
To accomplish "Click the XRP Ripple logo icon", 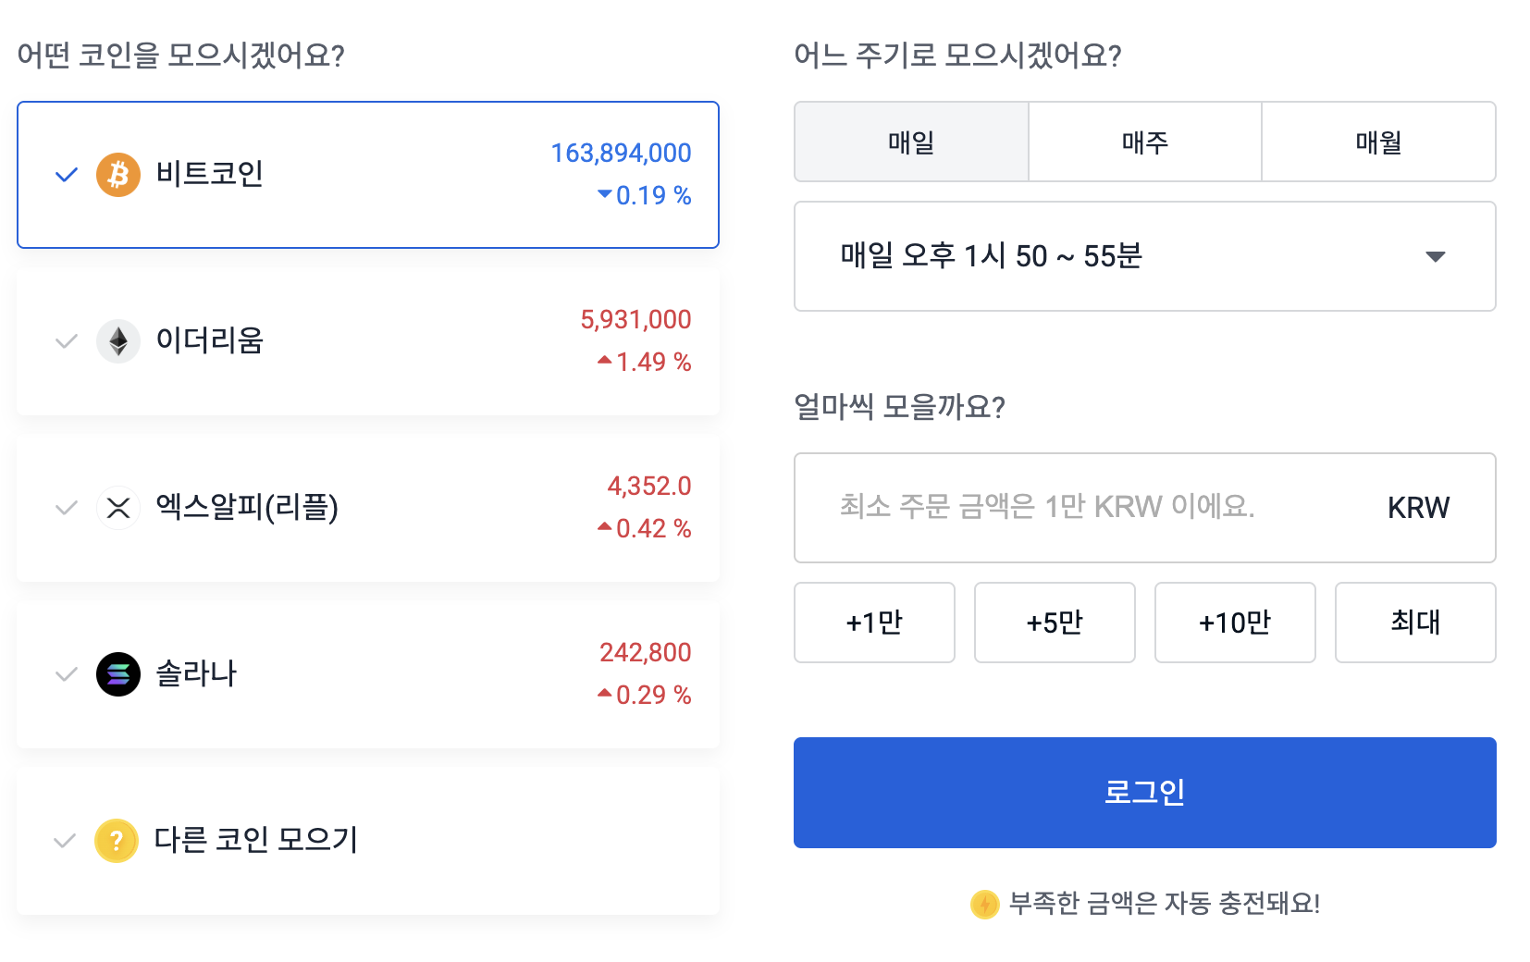I will (x=118, y=508).
